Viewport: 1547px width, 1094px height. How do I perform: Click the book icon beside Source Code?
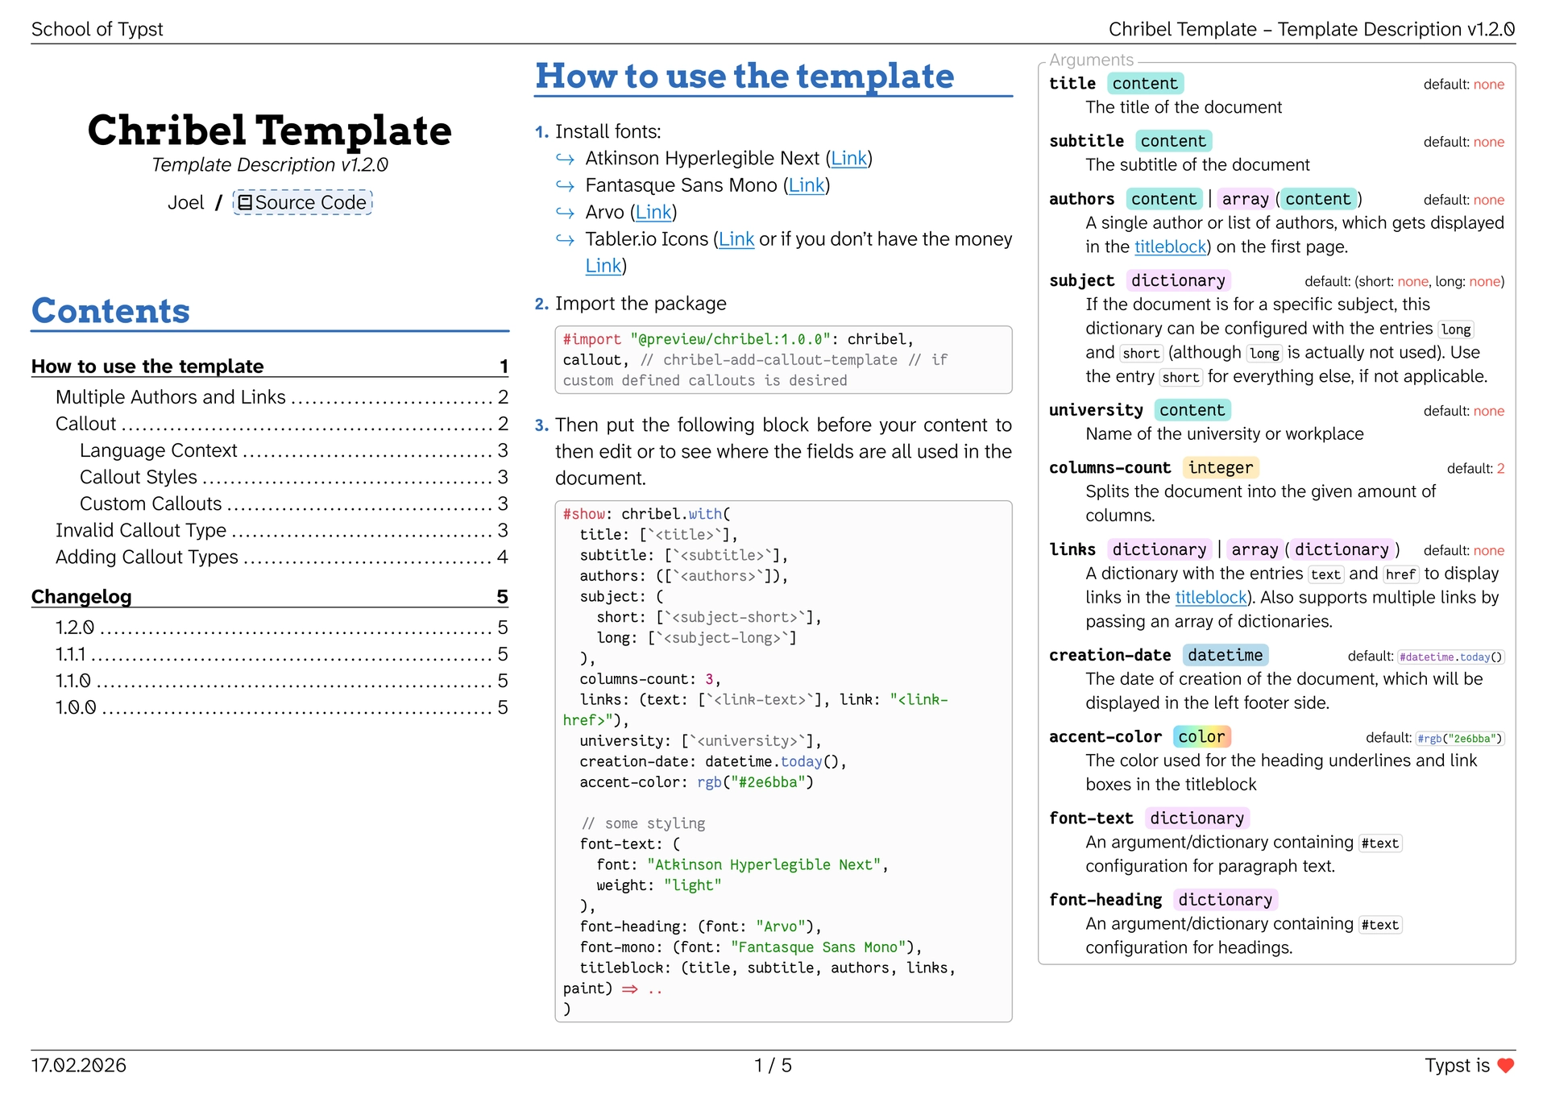point(245,202)
